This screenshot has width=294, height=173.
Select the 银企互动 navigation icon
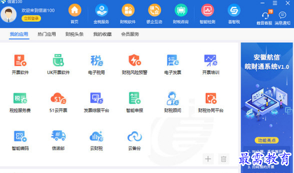154,10
